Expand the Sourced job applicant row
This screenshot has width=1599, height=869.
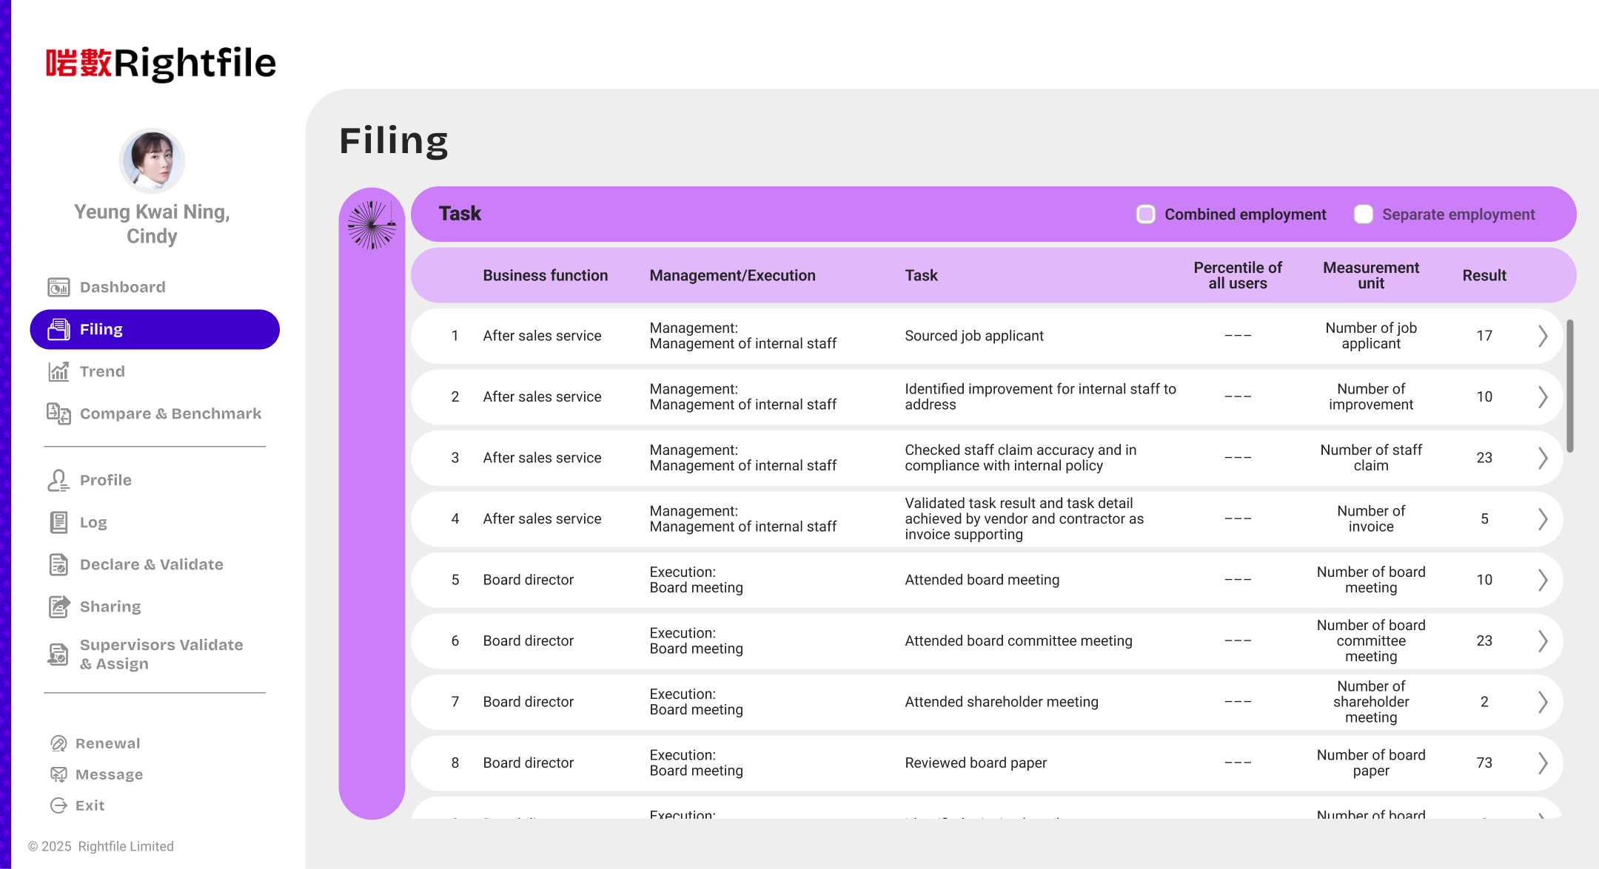pyautogui.click(x=1543, y=336)
